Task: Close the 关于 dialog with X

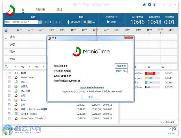Action: 129,37
